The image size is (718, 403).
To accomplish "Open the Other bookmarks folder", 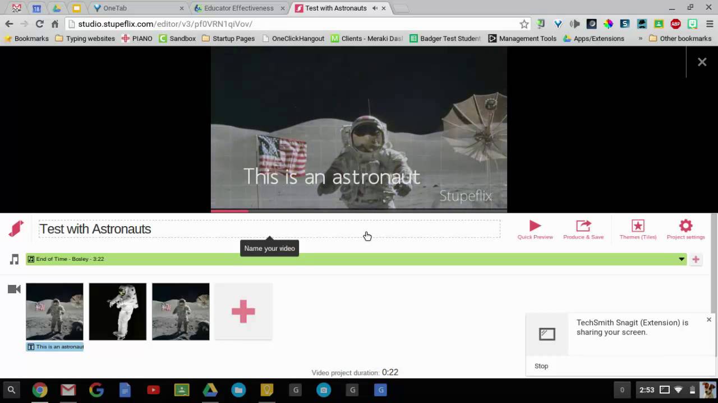I will [680, 39].
